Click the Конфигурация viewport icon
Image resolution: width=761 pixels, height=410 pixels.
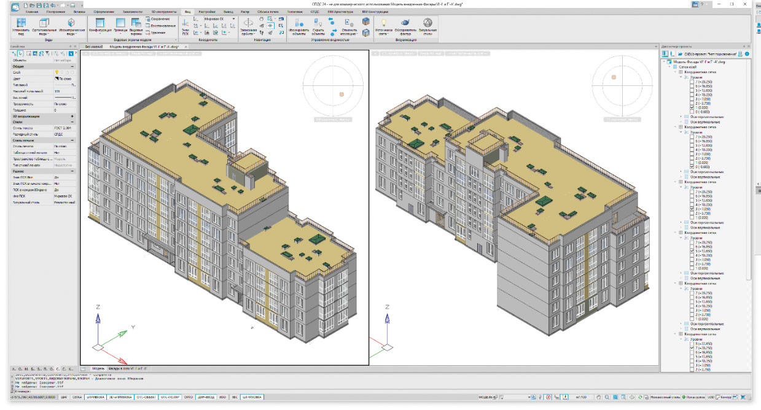click(x=100, y=25)
